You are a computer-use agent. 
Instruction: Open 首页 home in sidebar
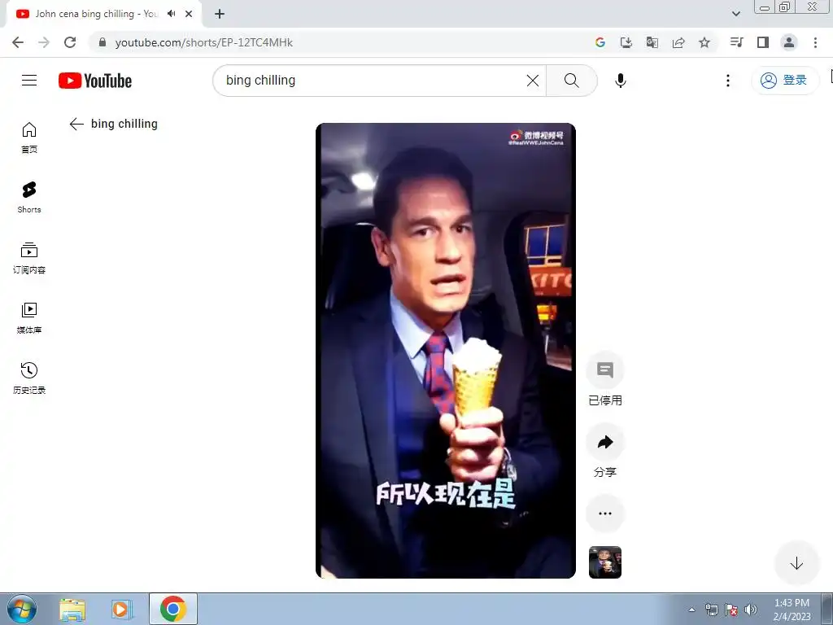click(29, 138)
